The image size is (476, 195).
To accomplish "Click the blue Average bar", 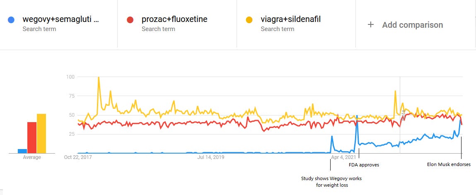I will pos(22,151).
